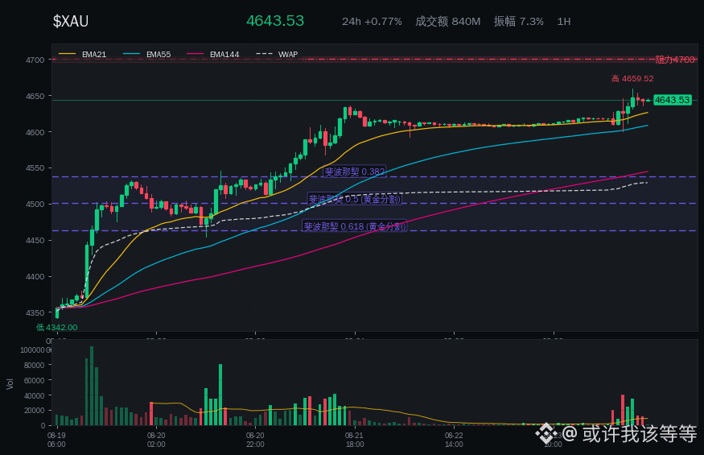Toggle the EMA144 legend entry
This screenshot has height=455, width=704.
click(x=213, y=55)
